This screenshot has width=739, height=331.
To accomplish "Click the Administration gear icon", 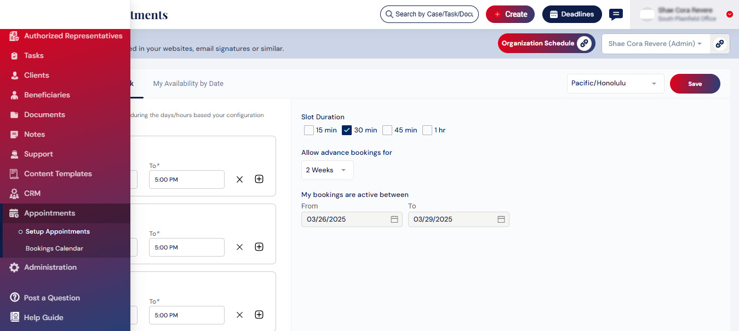I will click(14, 268).
